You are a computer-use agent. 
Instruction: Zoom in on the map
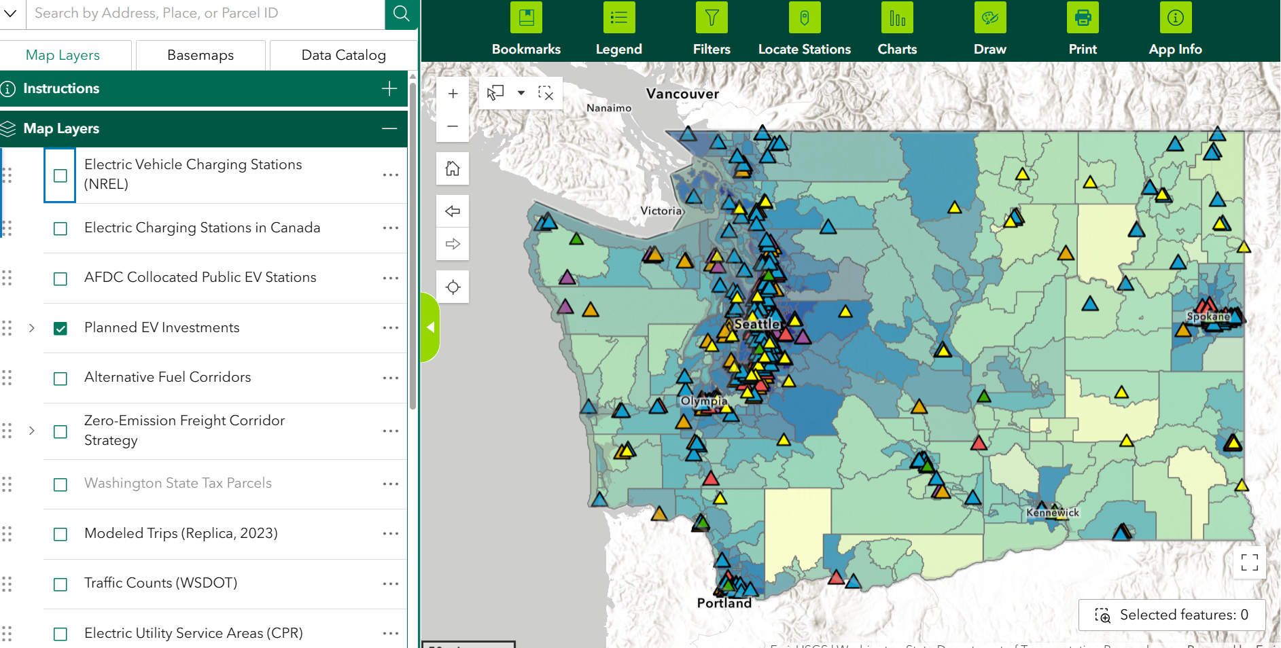point(453,94)
